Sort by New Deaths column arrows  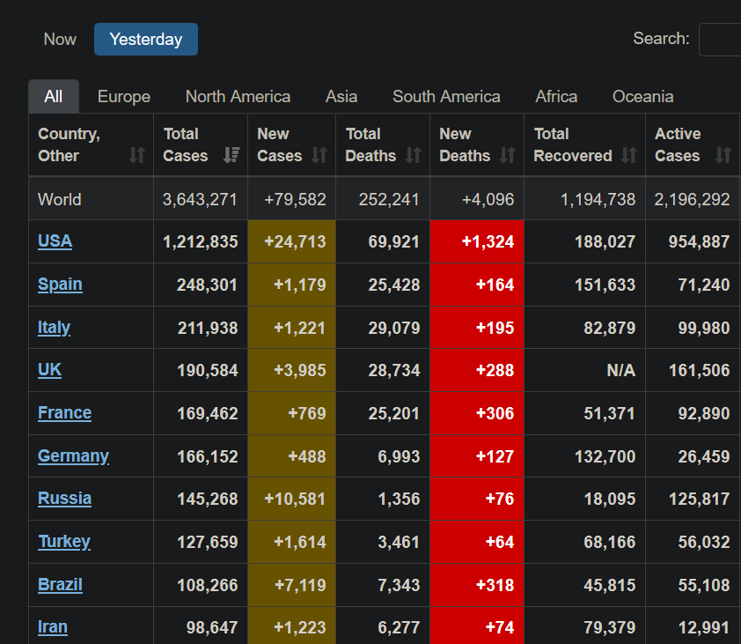[508, 155]
